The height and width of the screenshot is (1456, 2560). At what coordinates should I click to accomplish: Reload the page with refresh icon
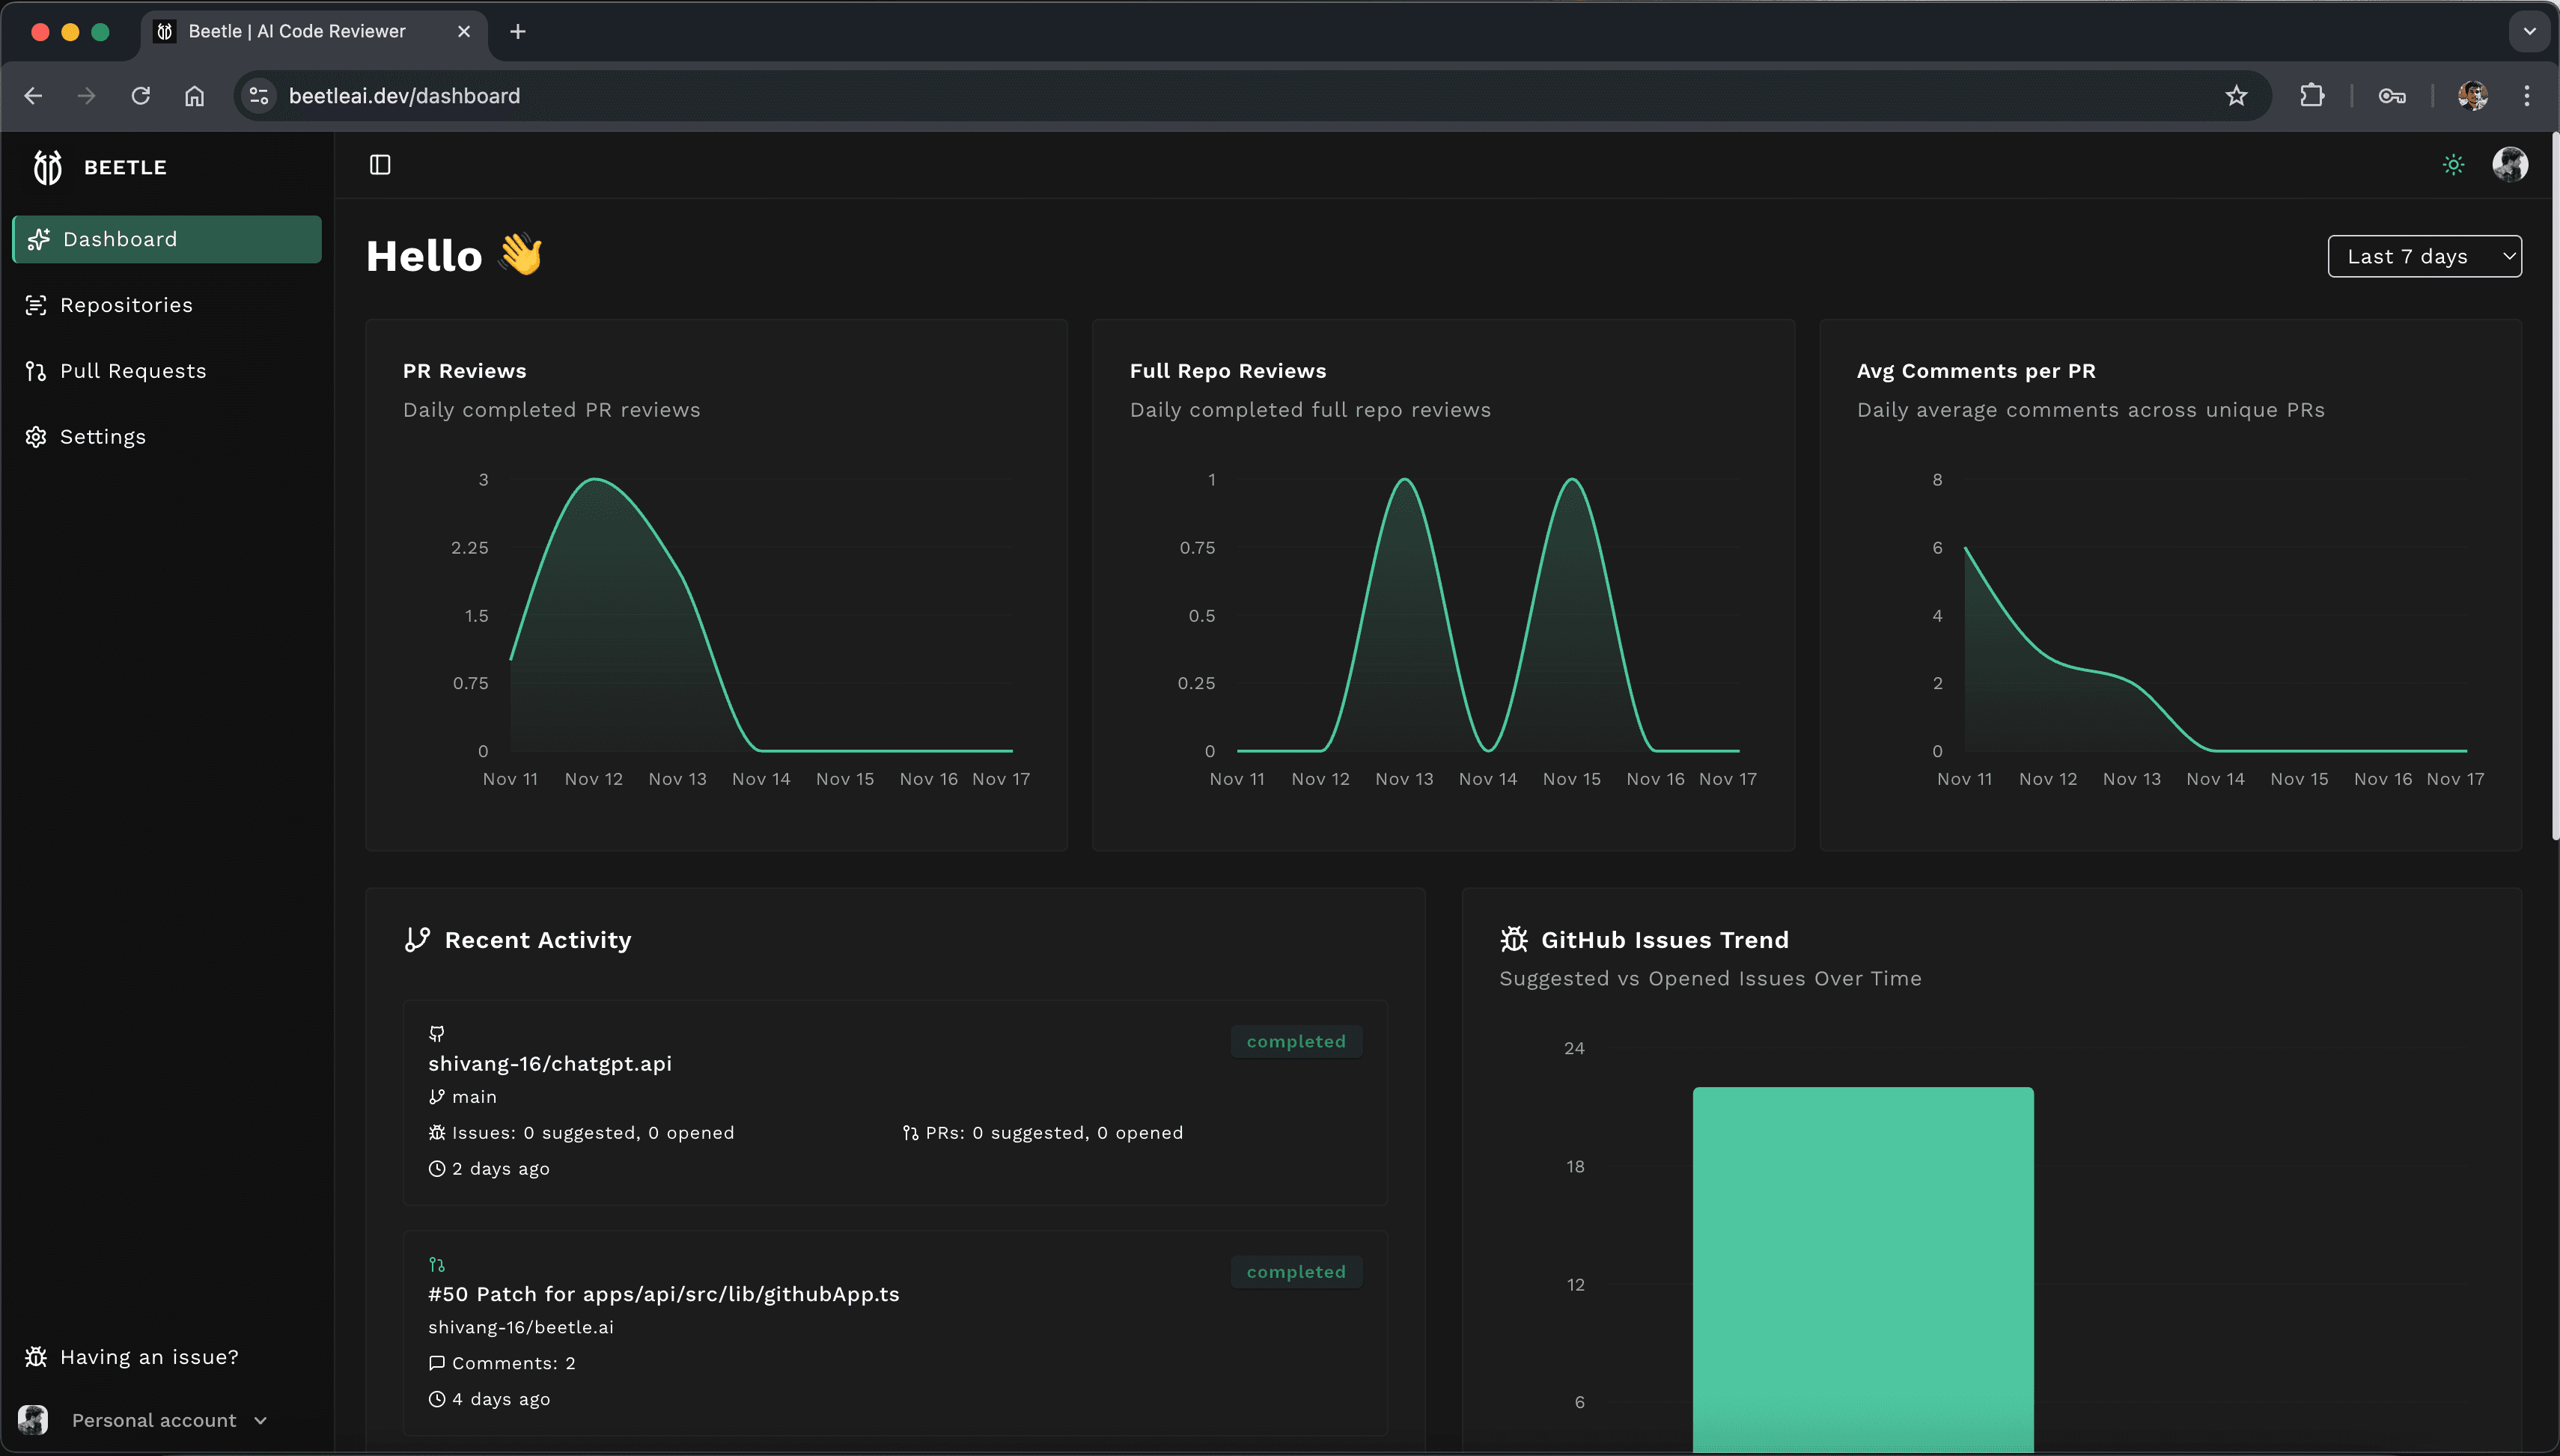(141, 96)
